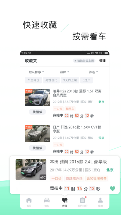121x215 pixels.
Task: Open the 哈弗H2s 2018款 listing title
Action: pyautogui.click(x=77, y=93)
